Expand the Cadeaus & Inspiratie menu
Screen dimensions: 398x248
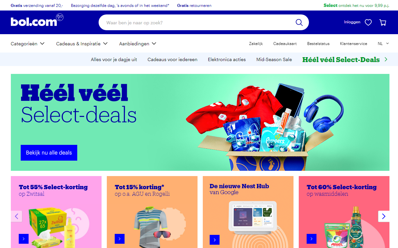pos(82,44)
